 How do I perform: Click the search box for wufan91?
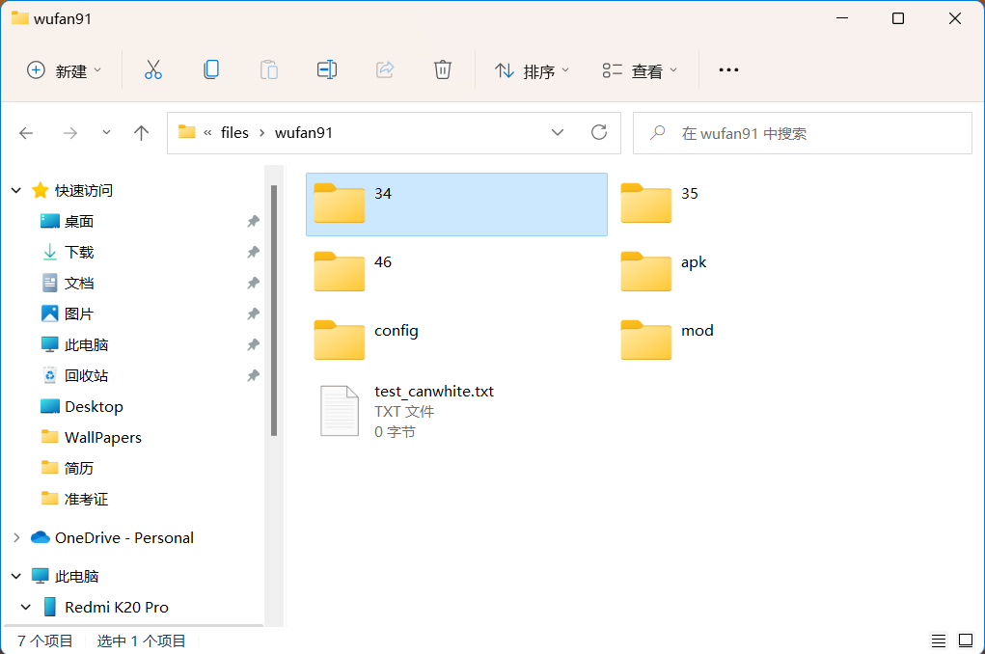tap(810, 133)
